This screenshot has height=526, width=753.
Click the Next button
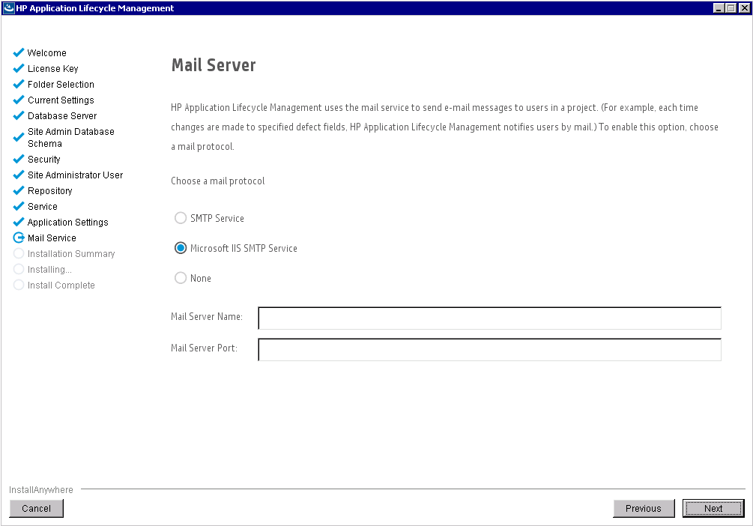713,508
